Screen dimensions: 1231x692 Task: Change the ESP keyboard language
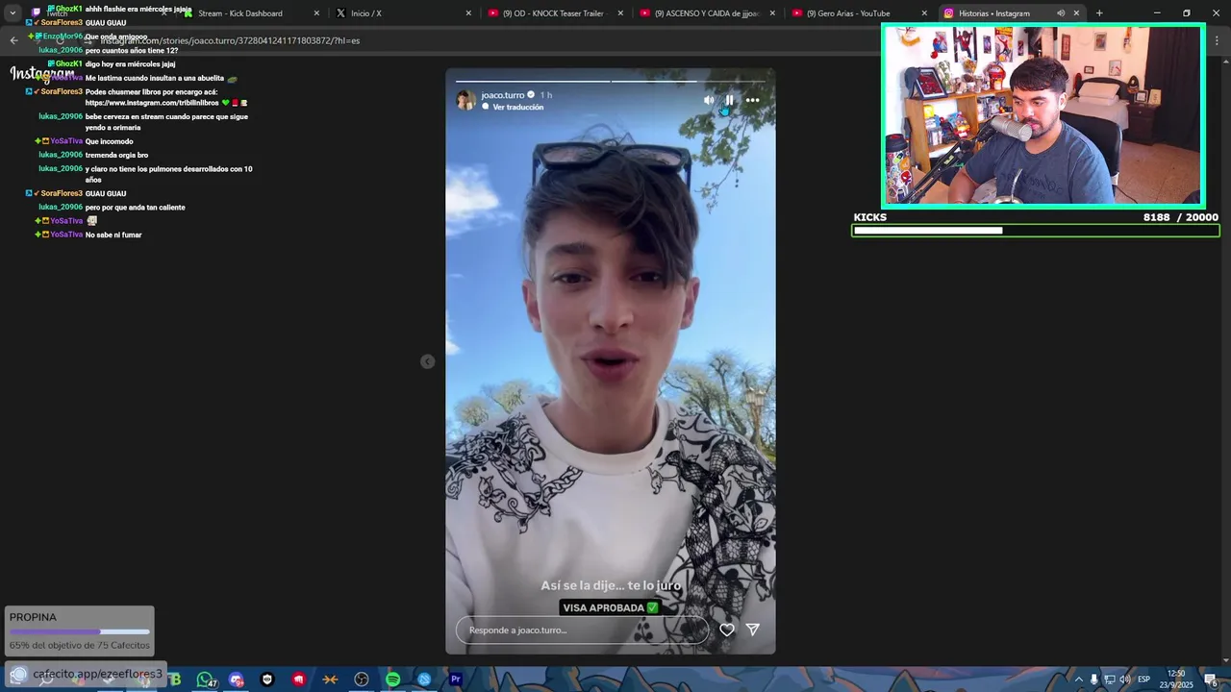(x=1143, y=680)
